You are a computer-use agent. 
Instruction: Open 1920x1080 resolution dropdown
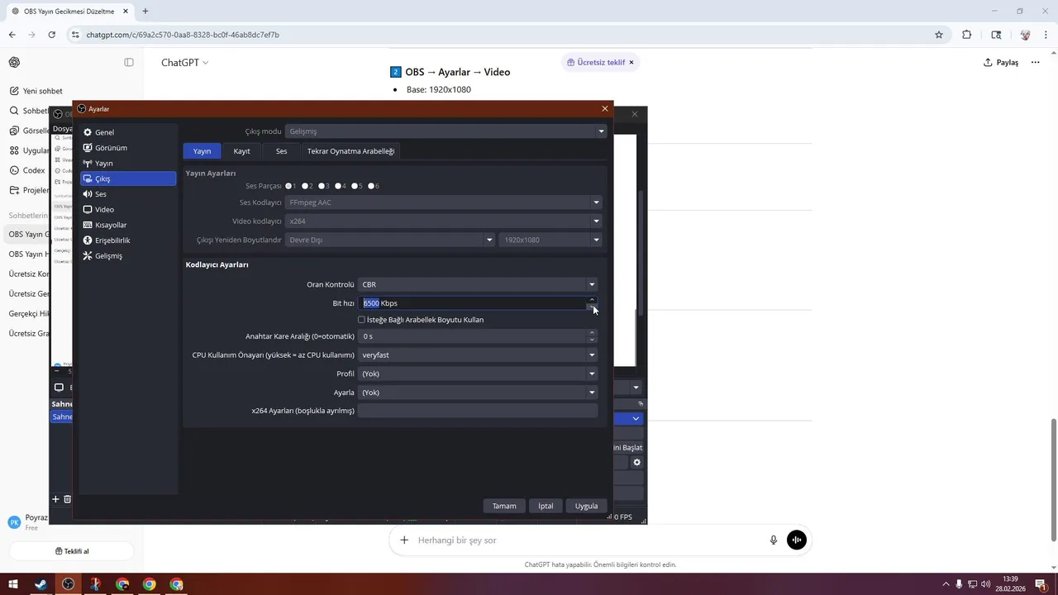pos(550,240)
